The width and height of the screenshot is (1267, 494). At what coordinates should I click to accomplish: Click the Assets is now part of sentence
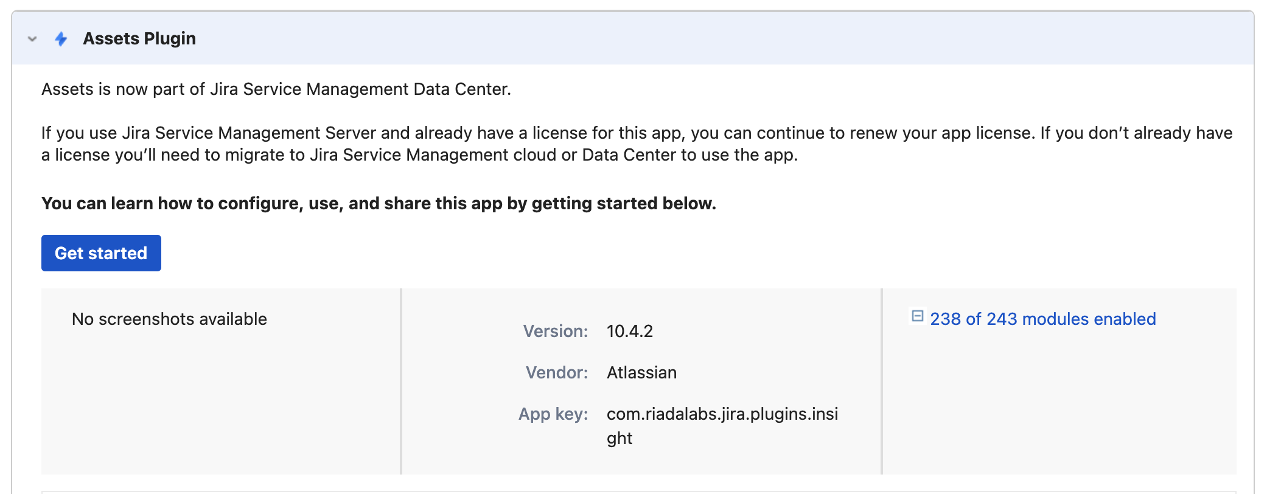point(276,89)
